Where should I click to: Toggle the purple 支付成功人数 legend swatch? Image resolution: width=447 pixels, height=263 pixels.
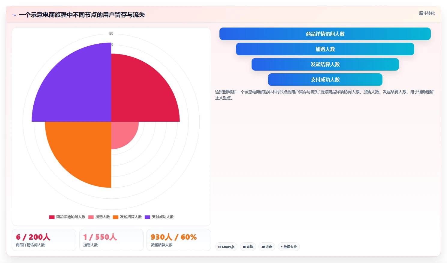(x=147, y=217)
